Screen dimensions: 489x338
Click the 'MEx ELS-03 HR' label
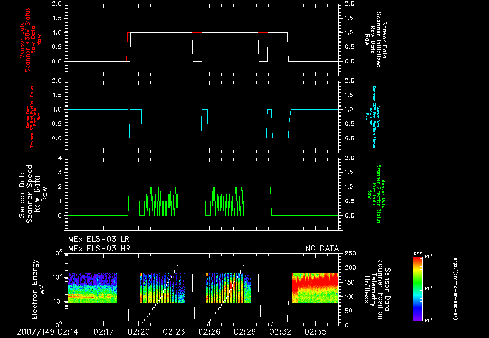click(x=99, y=249)
